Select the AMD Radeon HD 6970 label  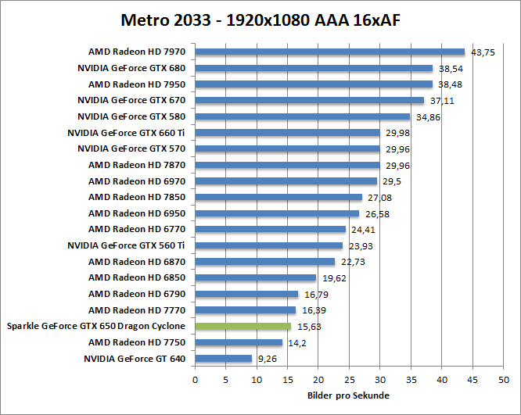pos(137,181)
